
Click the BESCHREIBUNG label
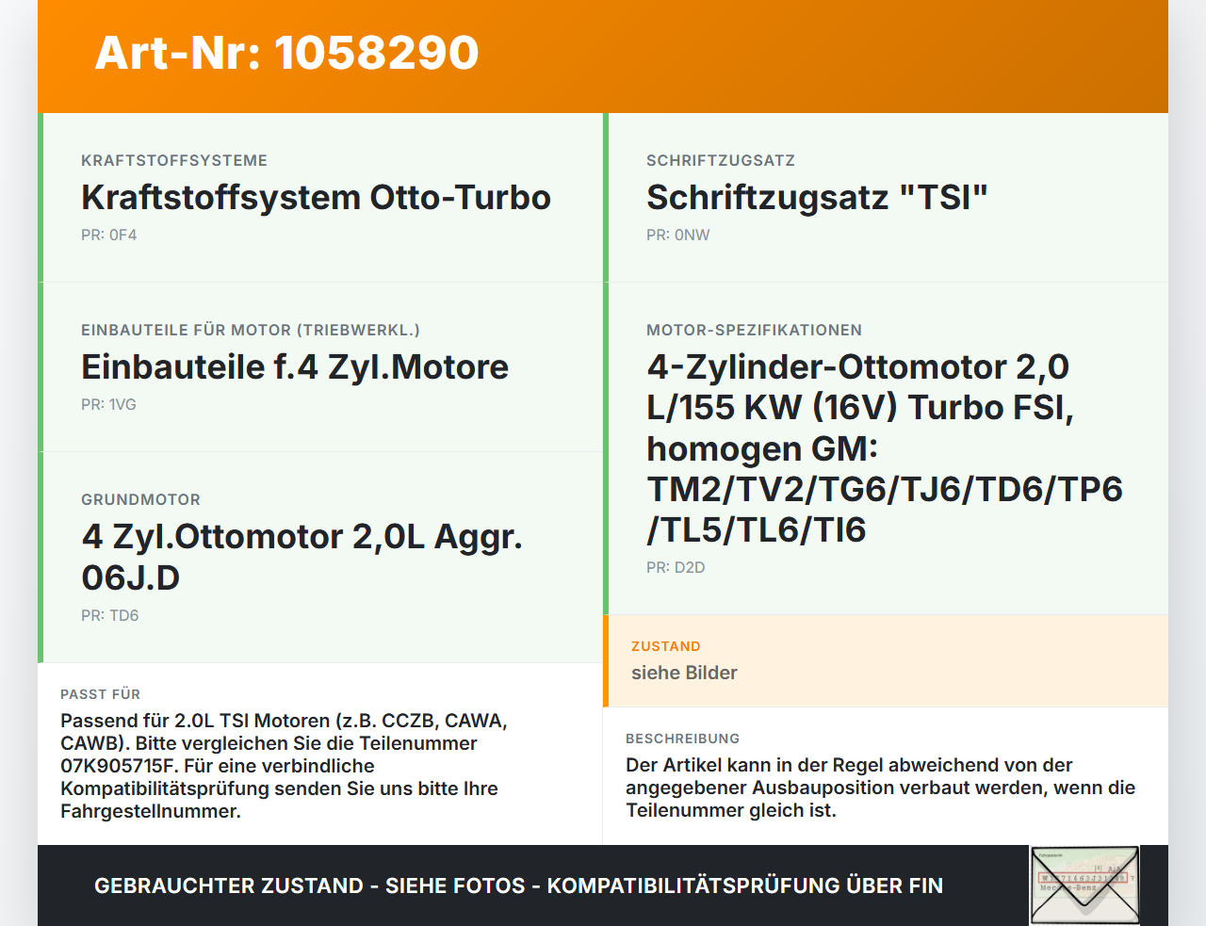[x=682, y=739]
